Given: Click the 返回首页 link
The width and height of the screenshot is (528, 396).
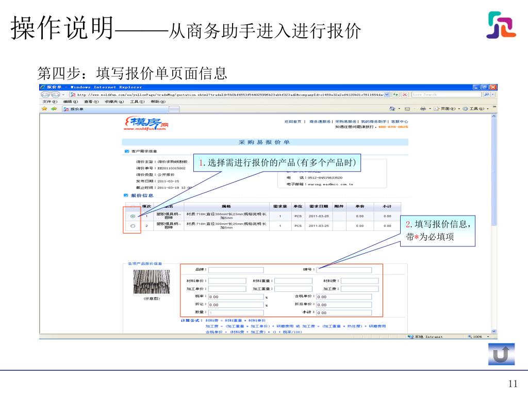Looking at the screenshot, I should coord(293,122).
